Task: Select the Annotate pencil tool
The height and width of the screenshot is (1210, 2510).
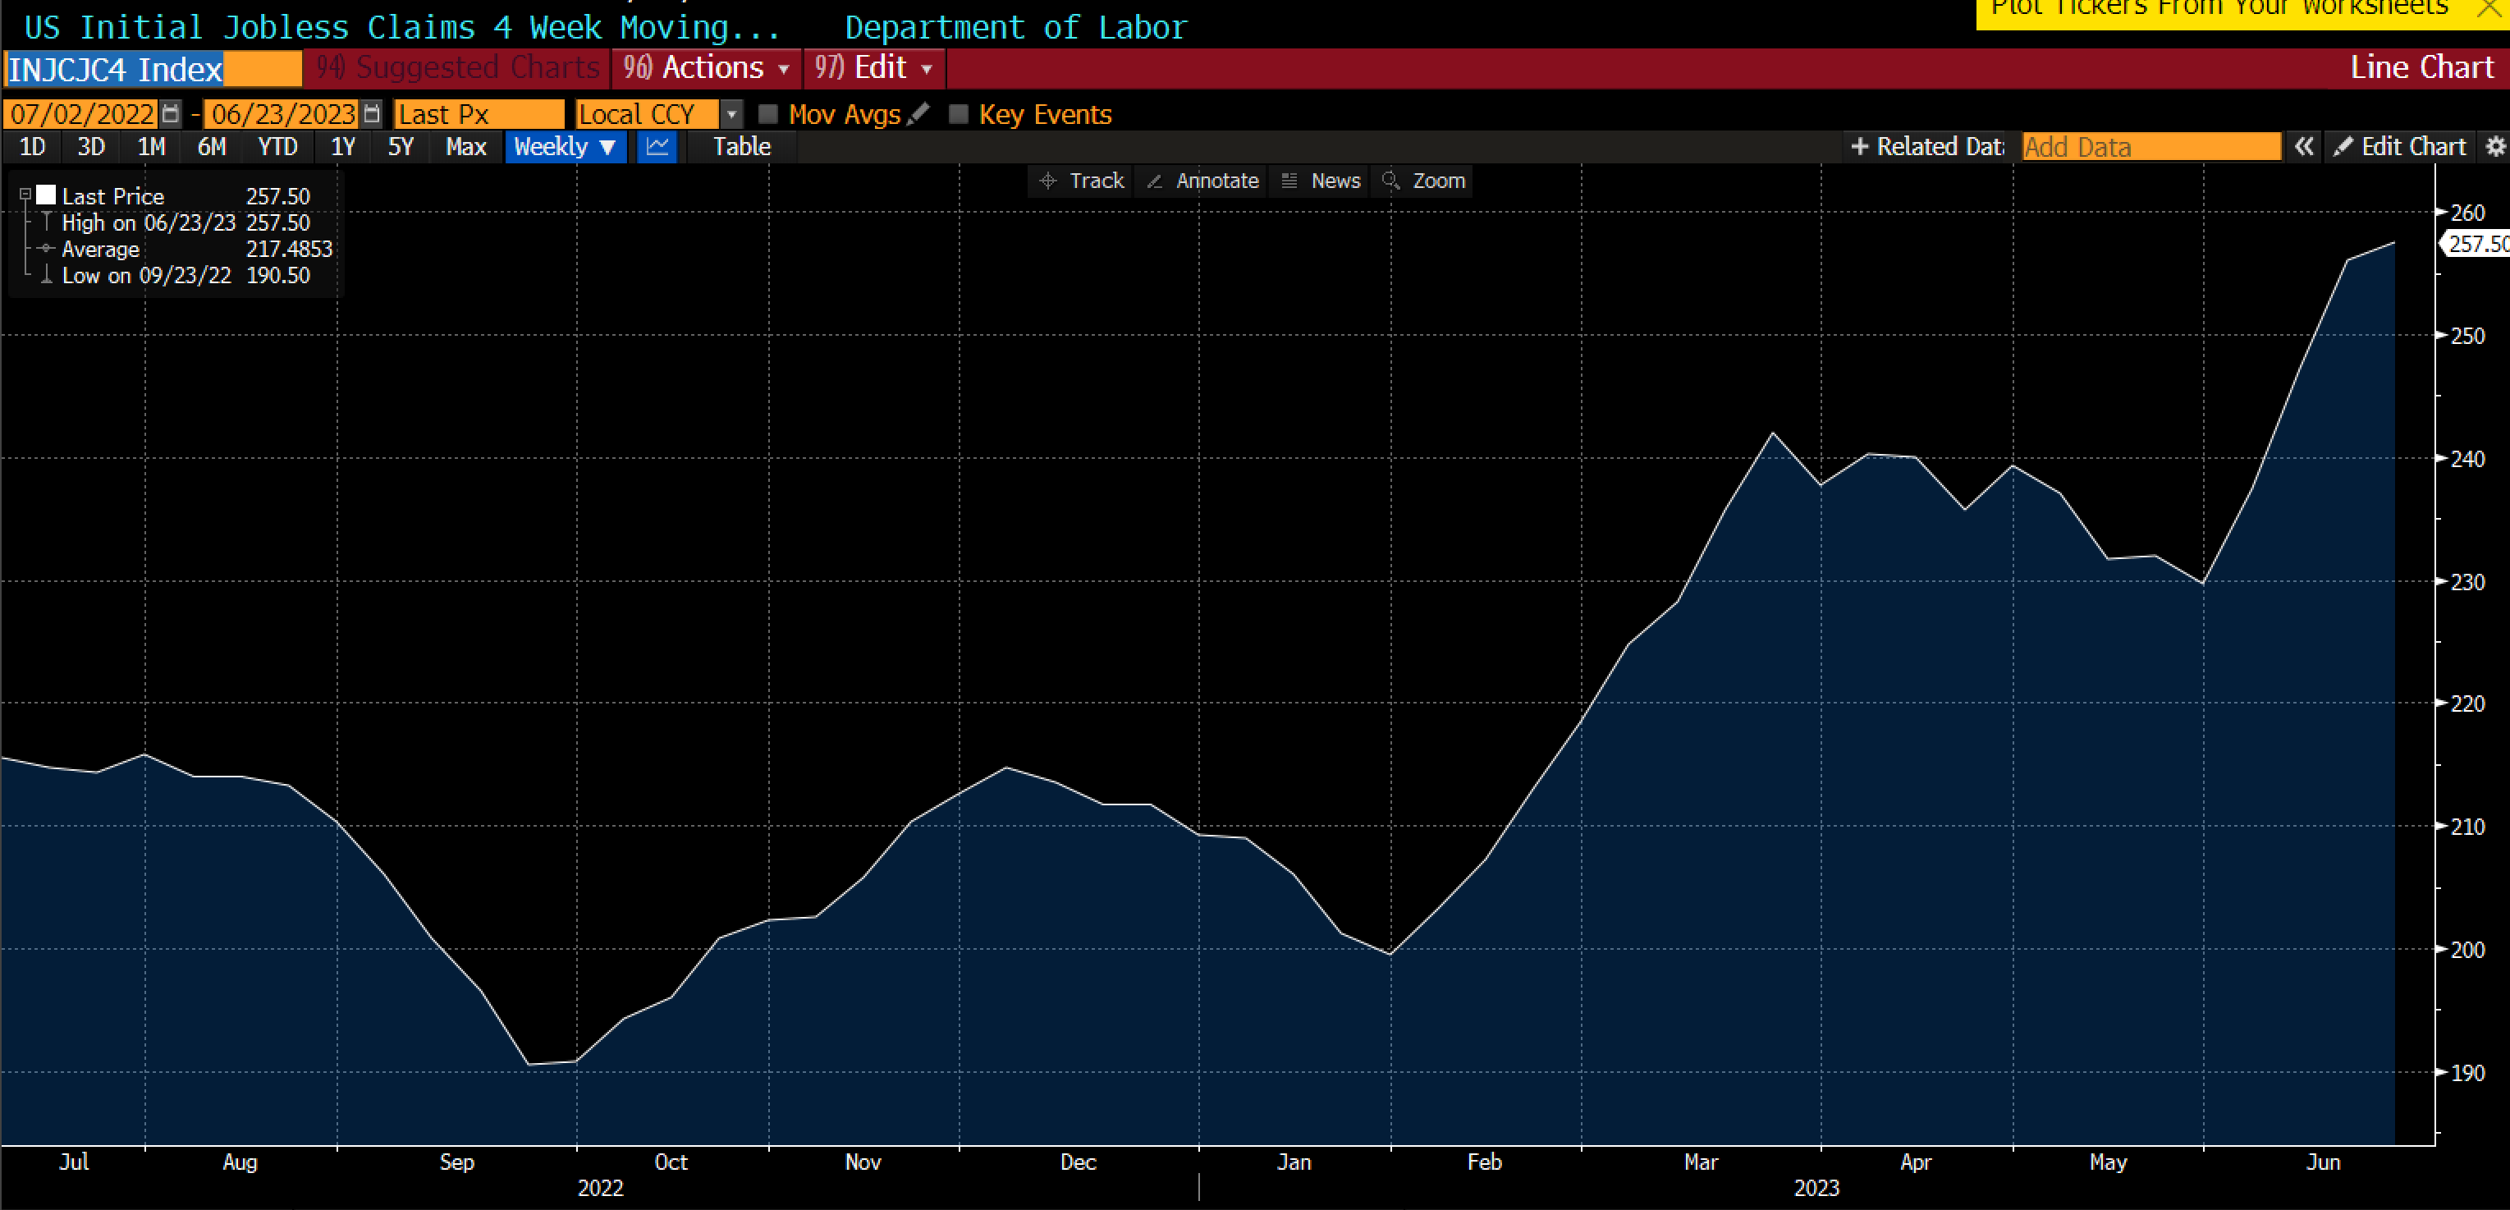Action: (1202, 181)
